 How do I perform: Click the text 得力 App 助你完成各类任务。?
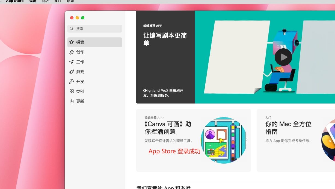[289, 141]
